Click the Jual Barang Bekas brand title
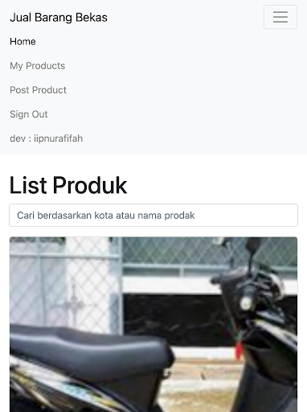Screen dimensions: 307x412 tap(59, 18)
